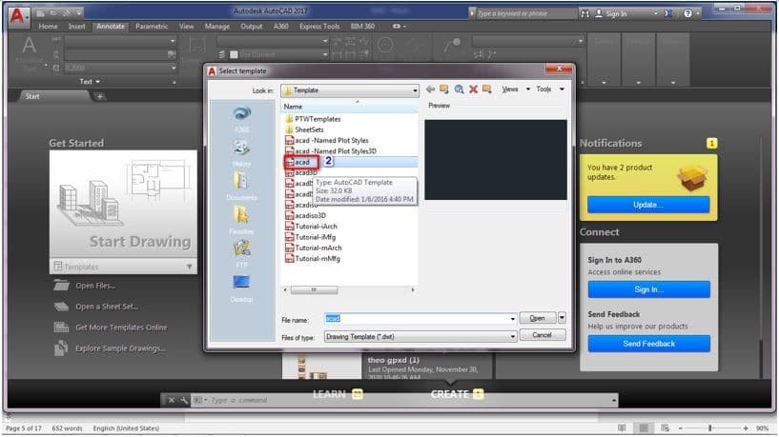Click the Name column header
779x437 pixels.
point(350,107)
